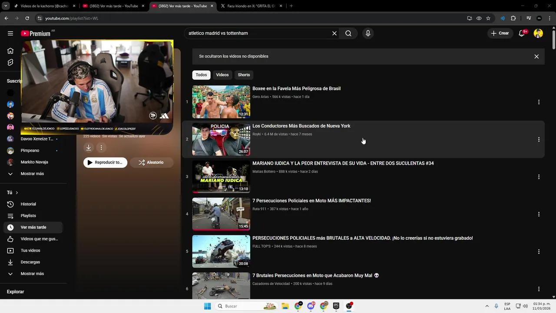Click the playlist download icon
This screenshot has width=556, height=313.
tap(89, 148)
